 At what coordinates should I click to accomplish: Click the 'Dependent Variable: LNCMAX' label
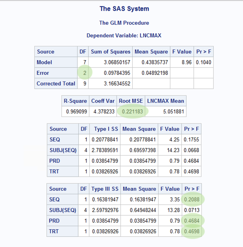point(124,35)
